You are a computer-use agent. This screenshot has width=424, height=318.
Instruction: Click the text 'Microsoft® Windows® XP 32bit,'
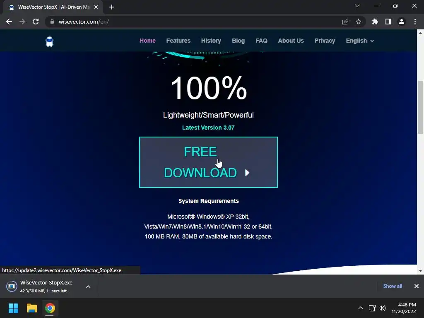208,217
